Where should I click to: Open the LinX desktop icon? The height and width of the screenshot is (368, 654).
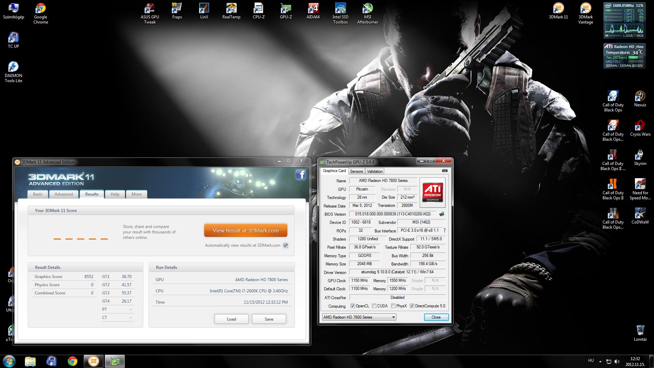[204, 11]
